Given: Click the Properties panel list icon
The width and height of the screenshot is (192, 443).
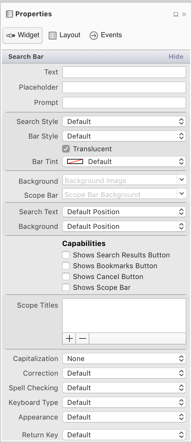Looking at the screenshot, I should click(x=9, y=14).
